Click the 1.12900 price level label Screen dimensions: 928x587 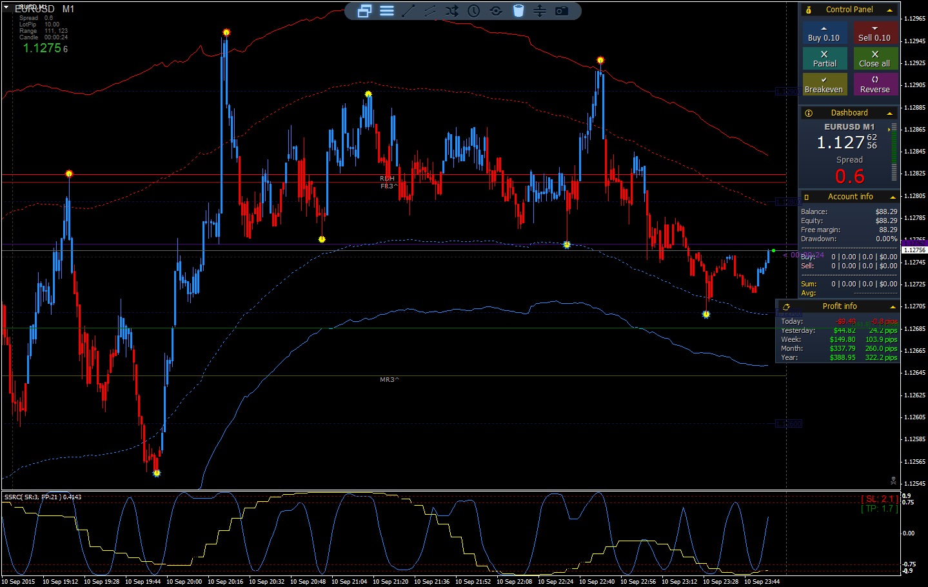(x=788, y=92)
